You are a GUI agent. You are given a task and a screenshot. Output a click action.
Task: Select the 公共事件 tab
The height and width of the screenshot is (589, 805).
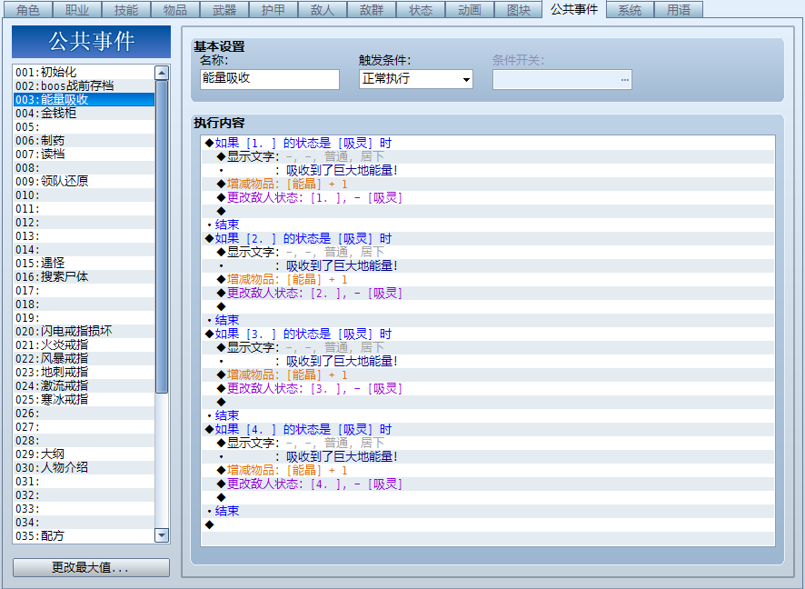tap(574, 9)
